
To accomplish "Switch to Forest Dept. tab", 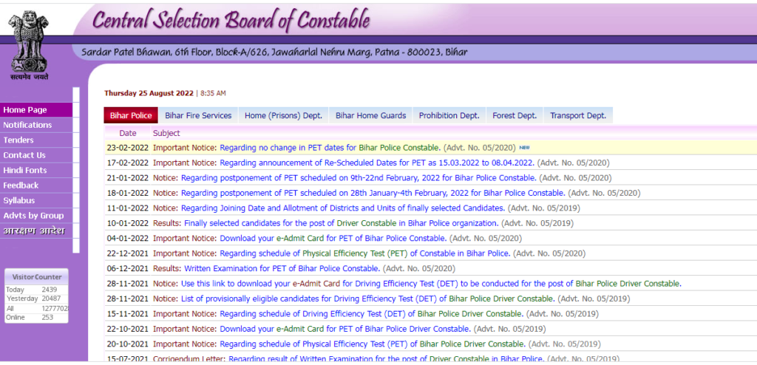I will (x=515, y=115).
